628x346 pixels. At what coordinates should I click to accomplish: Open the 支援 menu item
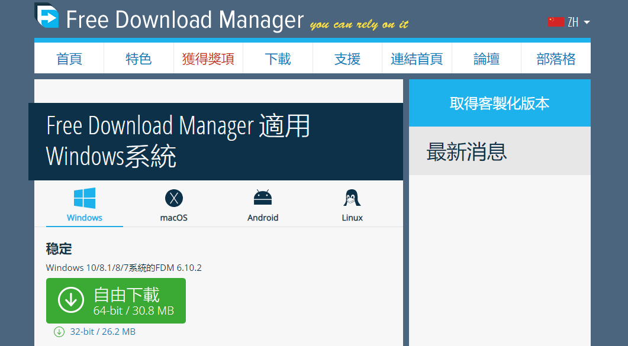(x=347, y=59)
